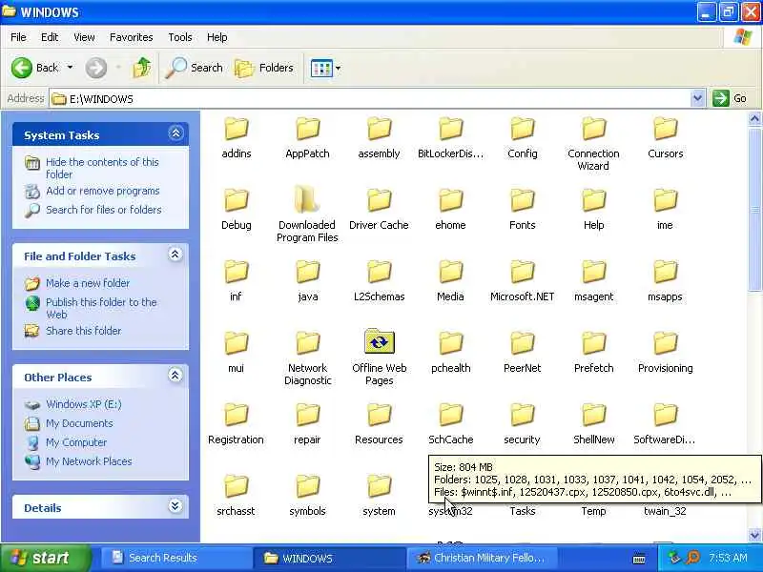Click Search for files or folders

click(x=104, y=210)
